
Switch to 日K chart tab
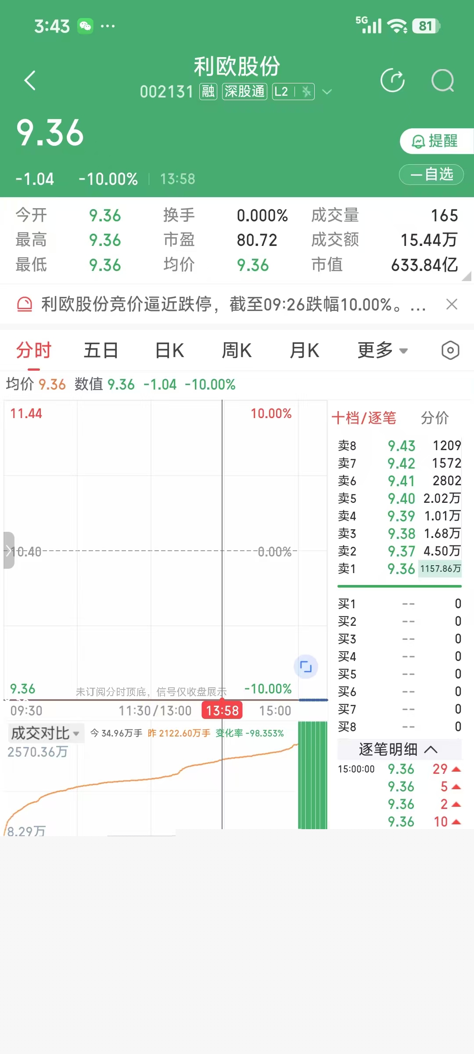point(169,350)
